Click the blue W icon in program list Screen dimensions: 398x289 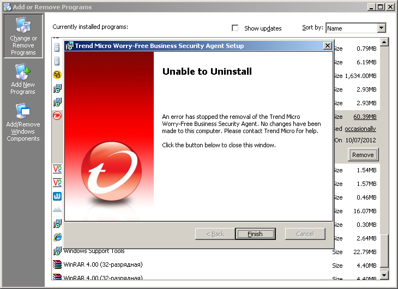57,196
